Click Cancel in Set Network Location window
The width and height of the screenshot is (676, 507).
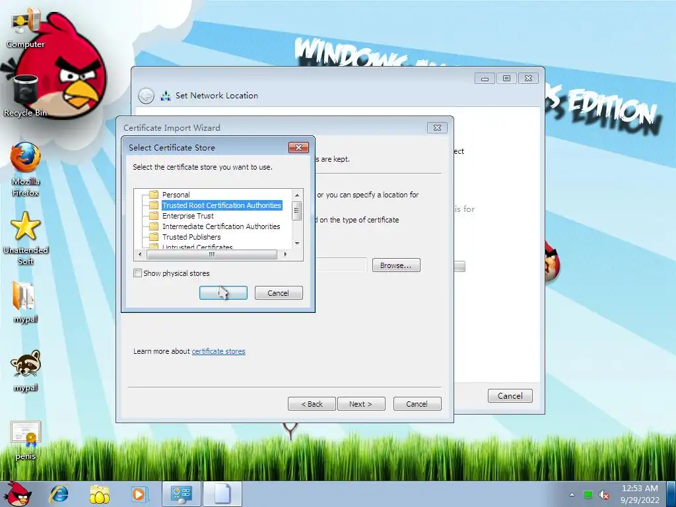(x=510, y=396)
